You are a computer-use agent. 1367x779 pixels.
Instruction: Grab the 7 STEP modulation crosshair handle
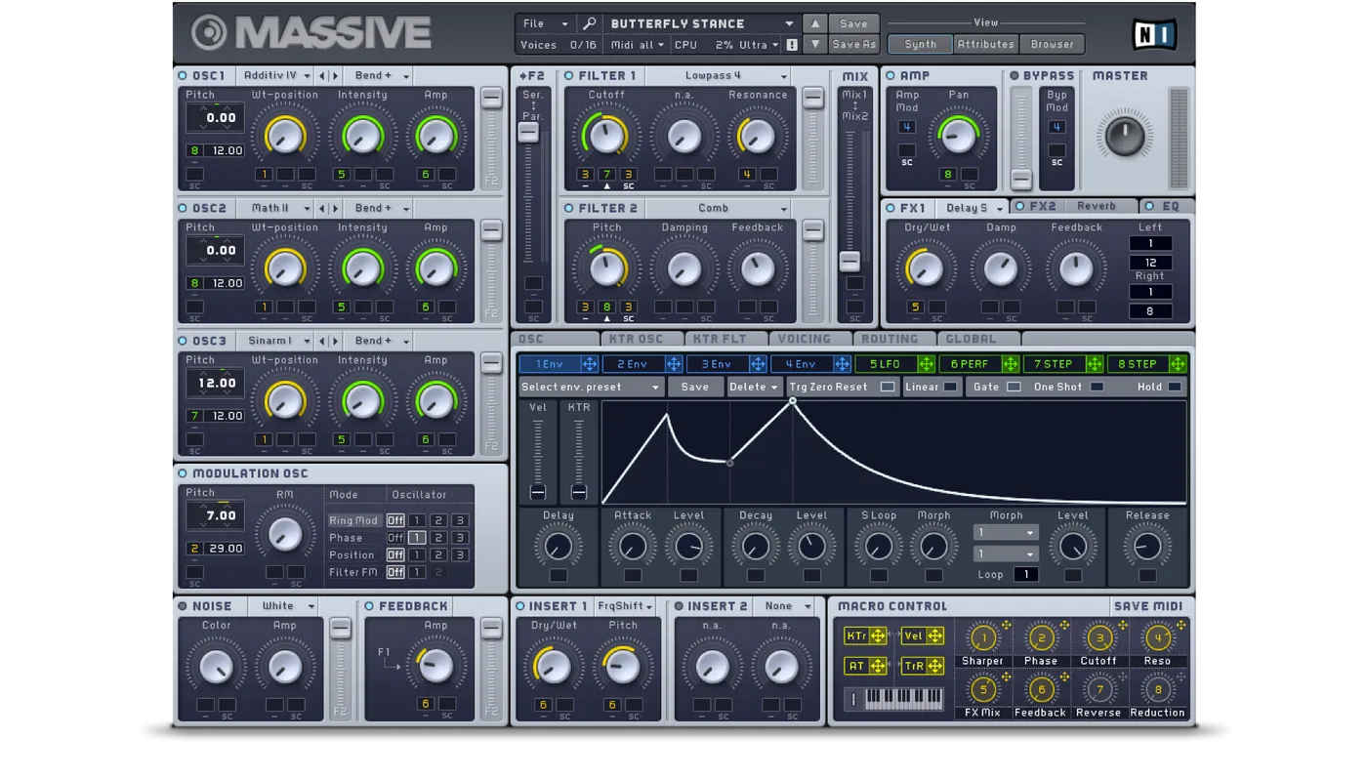tap(1094, 364)
